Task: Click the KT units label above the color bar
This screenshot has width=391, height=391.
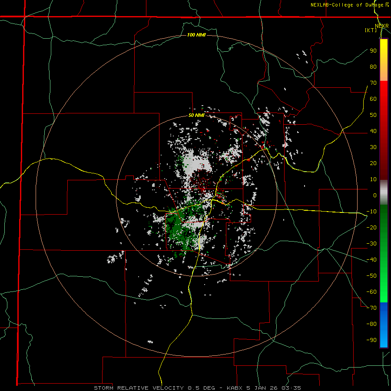Action: point(371,30)
